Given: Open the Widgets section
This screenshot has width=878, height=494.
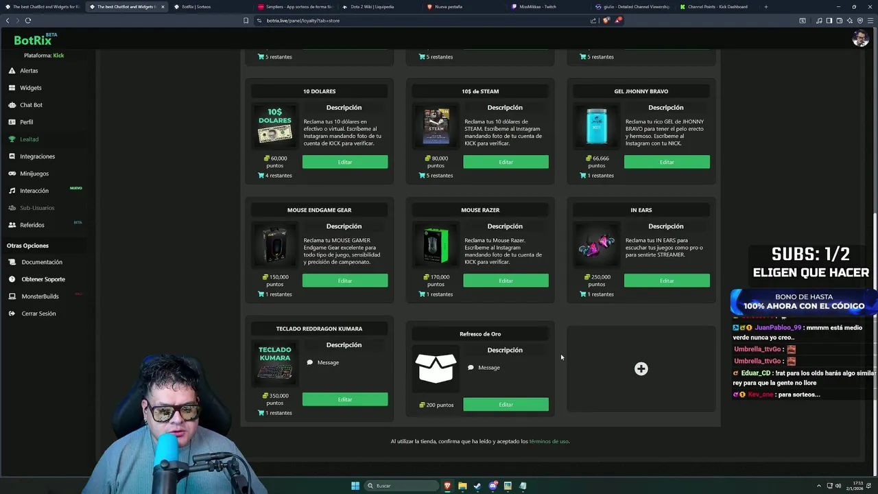Looking at the screenshot, I should pyautogui.click(x=30, y=88).
